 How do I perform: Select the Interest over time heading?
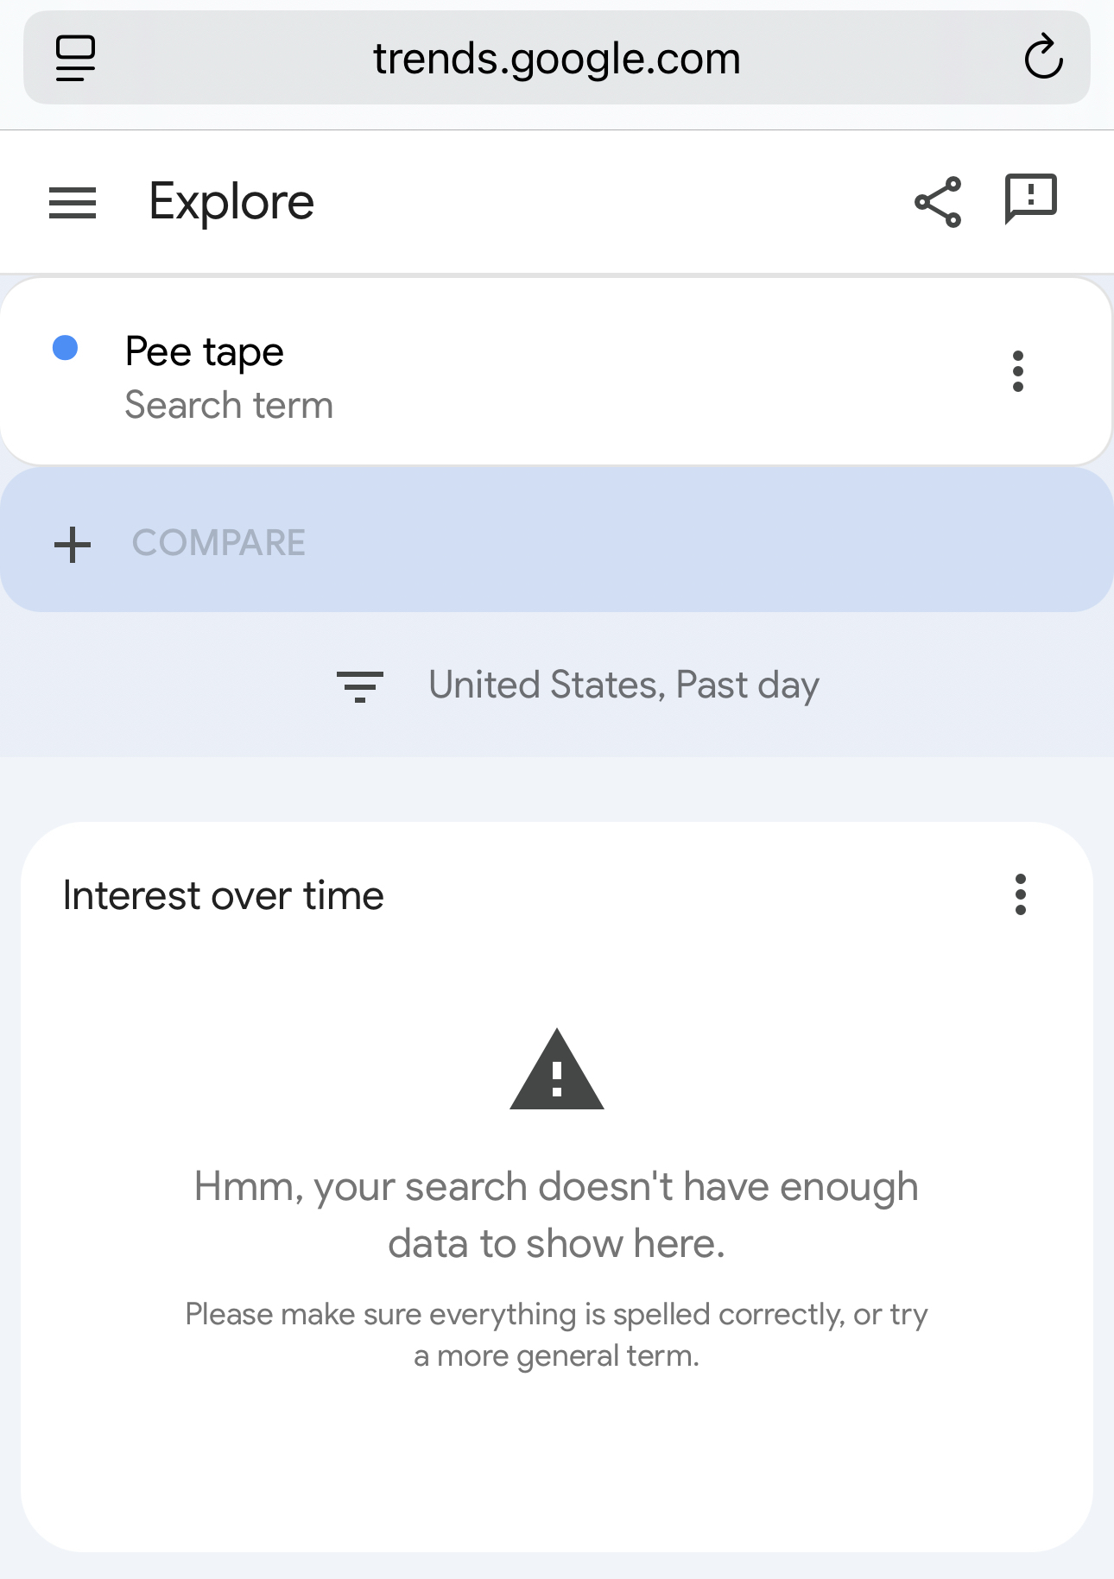pyautogui.click(x=224, y=895)
